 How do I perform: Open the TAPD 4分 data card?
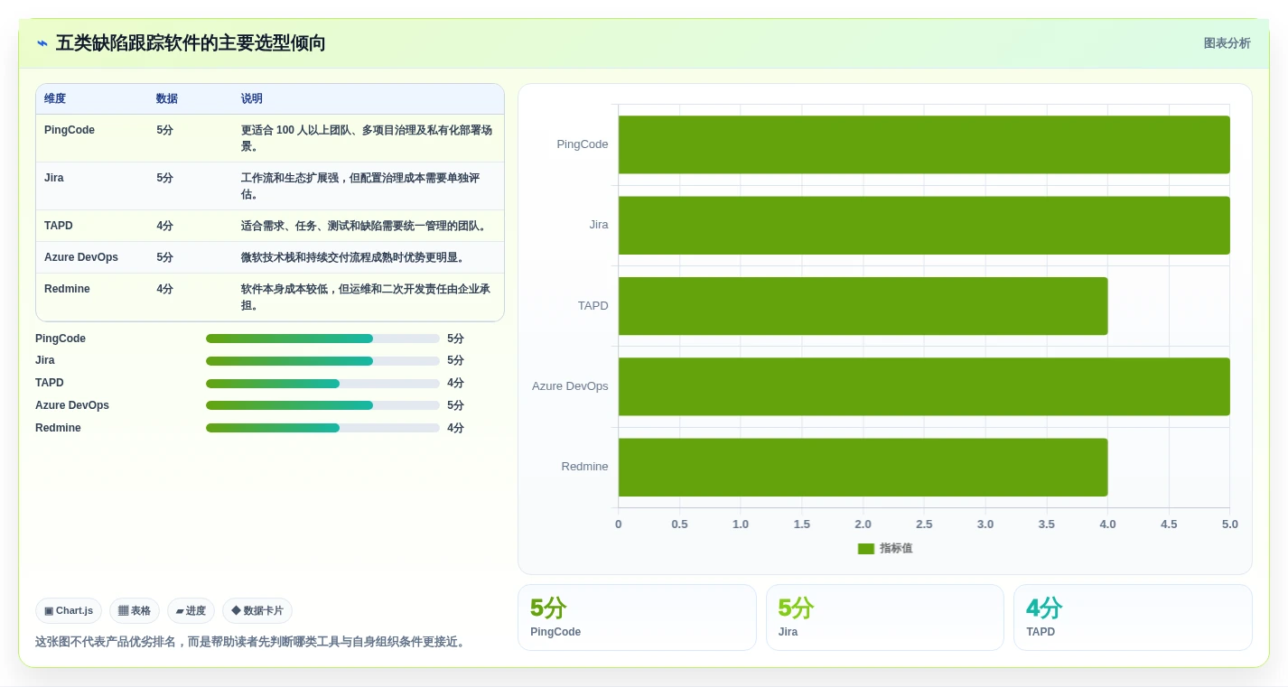click(1133, 617)
